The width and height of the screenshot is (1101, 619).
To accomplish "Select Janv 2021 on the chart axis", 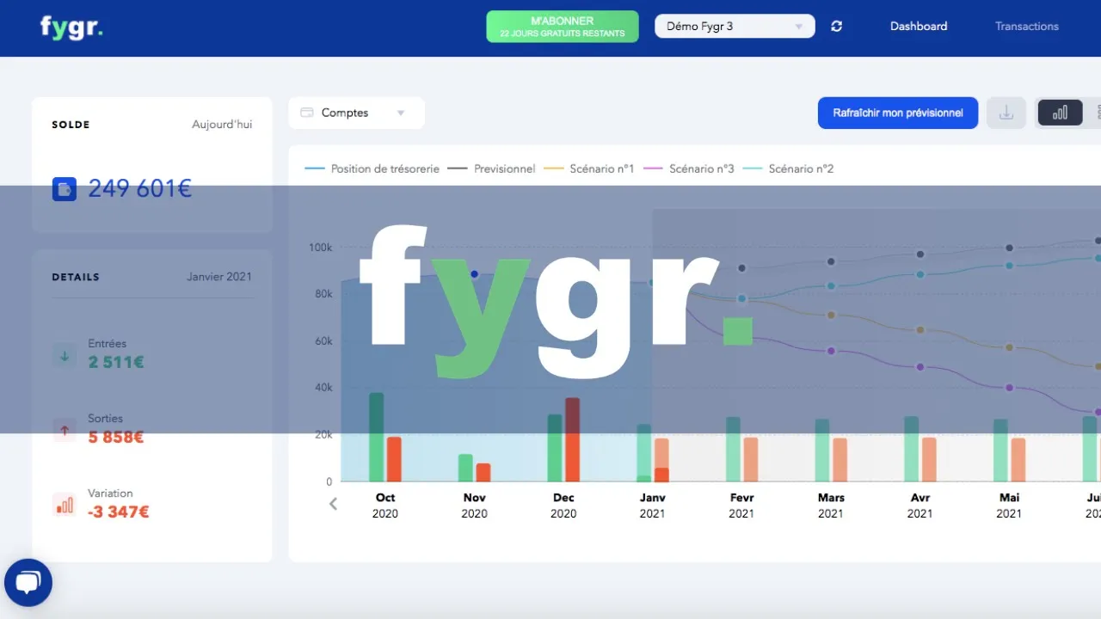I will [x=653, y=506].
